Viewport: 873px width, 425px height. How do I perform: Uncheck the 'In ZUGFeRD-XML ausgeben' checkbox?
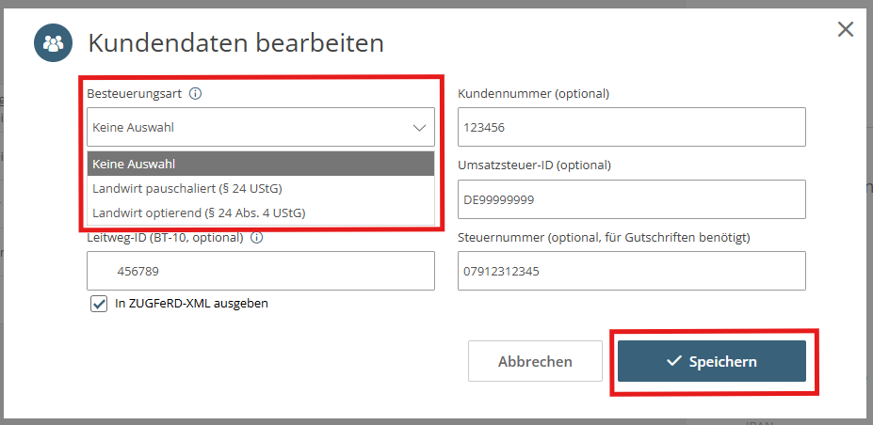(x=99, y=304)
